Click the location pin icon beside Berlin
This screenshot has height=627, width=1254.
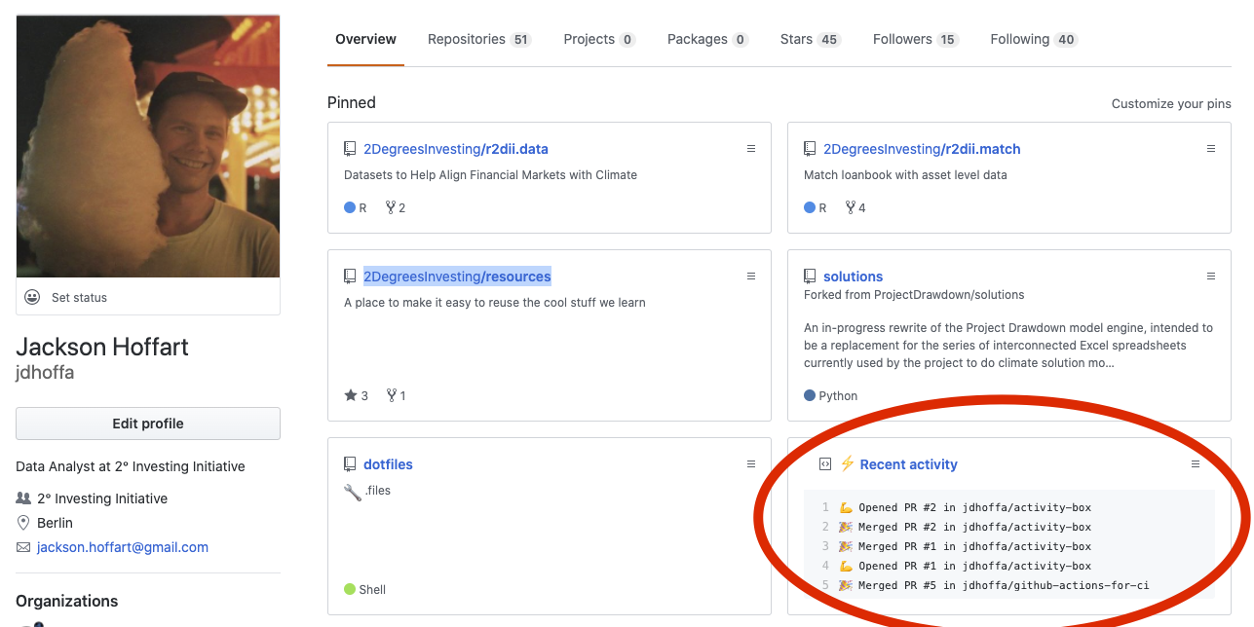click(x=23, y=523)
